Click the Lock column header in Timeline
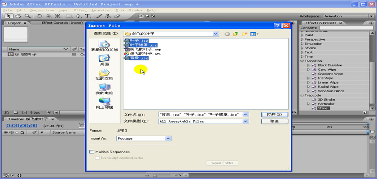Screen dimensions: 377x179 22,132
